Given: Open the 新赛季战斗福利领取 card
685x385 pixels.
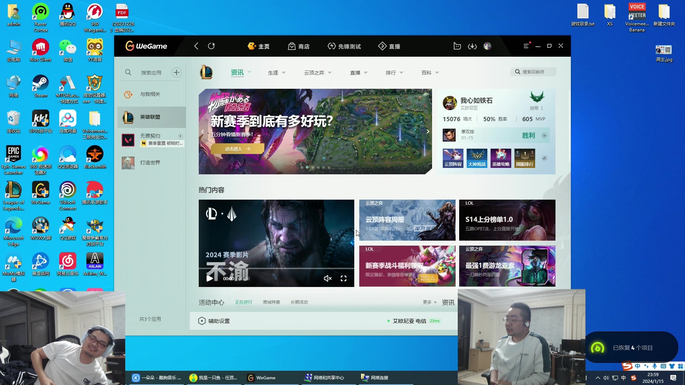Looking at the screenshot, I should coord(407,266).
